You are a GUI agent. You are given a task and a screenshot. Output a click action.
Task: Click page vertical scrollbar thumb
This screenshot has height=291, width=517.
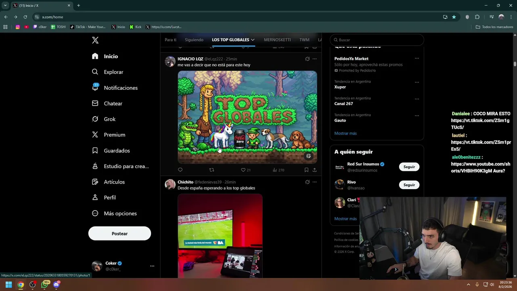click(x=515, y=64)
